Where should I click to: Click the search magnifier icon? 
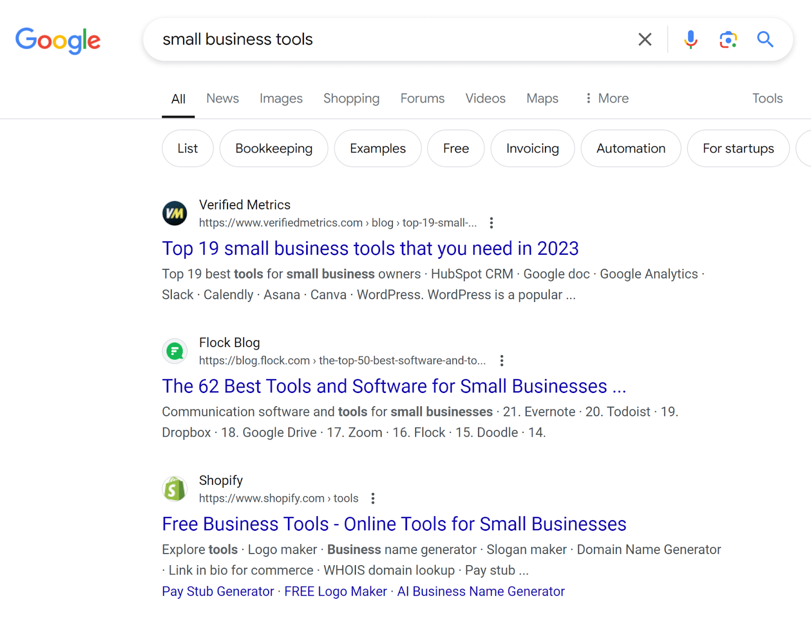coord(764,39)
